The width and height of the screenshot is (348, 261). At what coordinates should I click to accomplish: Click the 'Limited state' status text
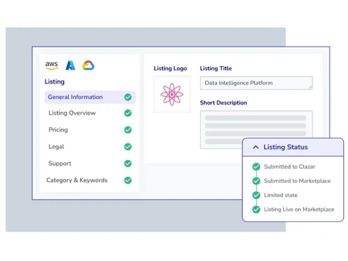coord(280,195)
